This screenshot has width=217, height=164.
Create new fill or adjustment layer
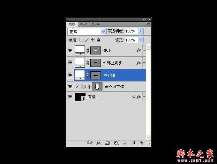pos(116,143)
